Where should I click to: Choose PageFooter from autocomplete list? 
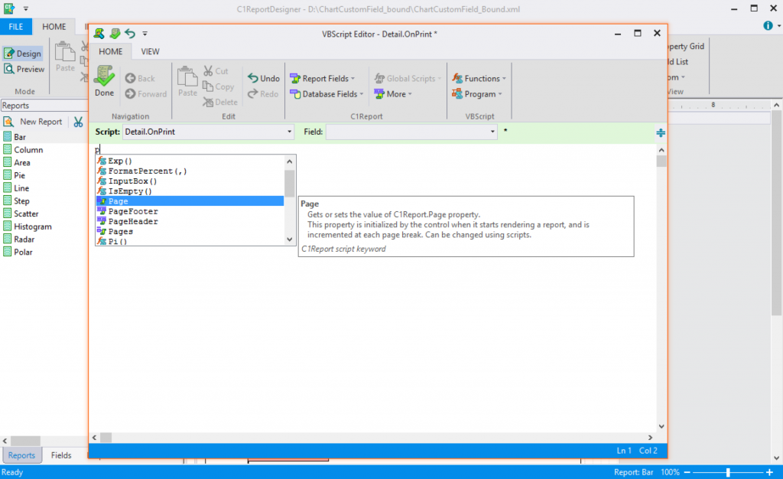(x=190, y=211)
